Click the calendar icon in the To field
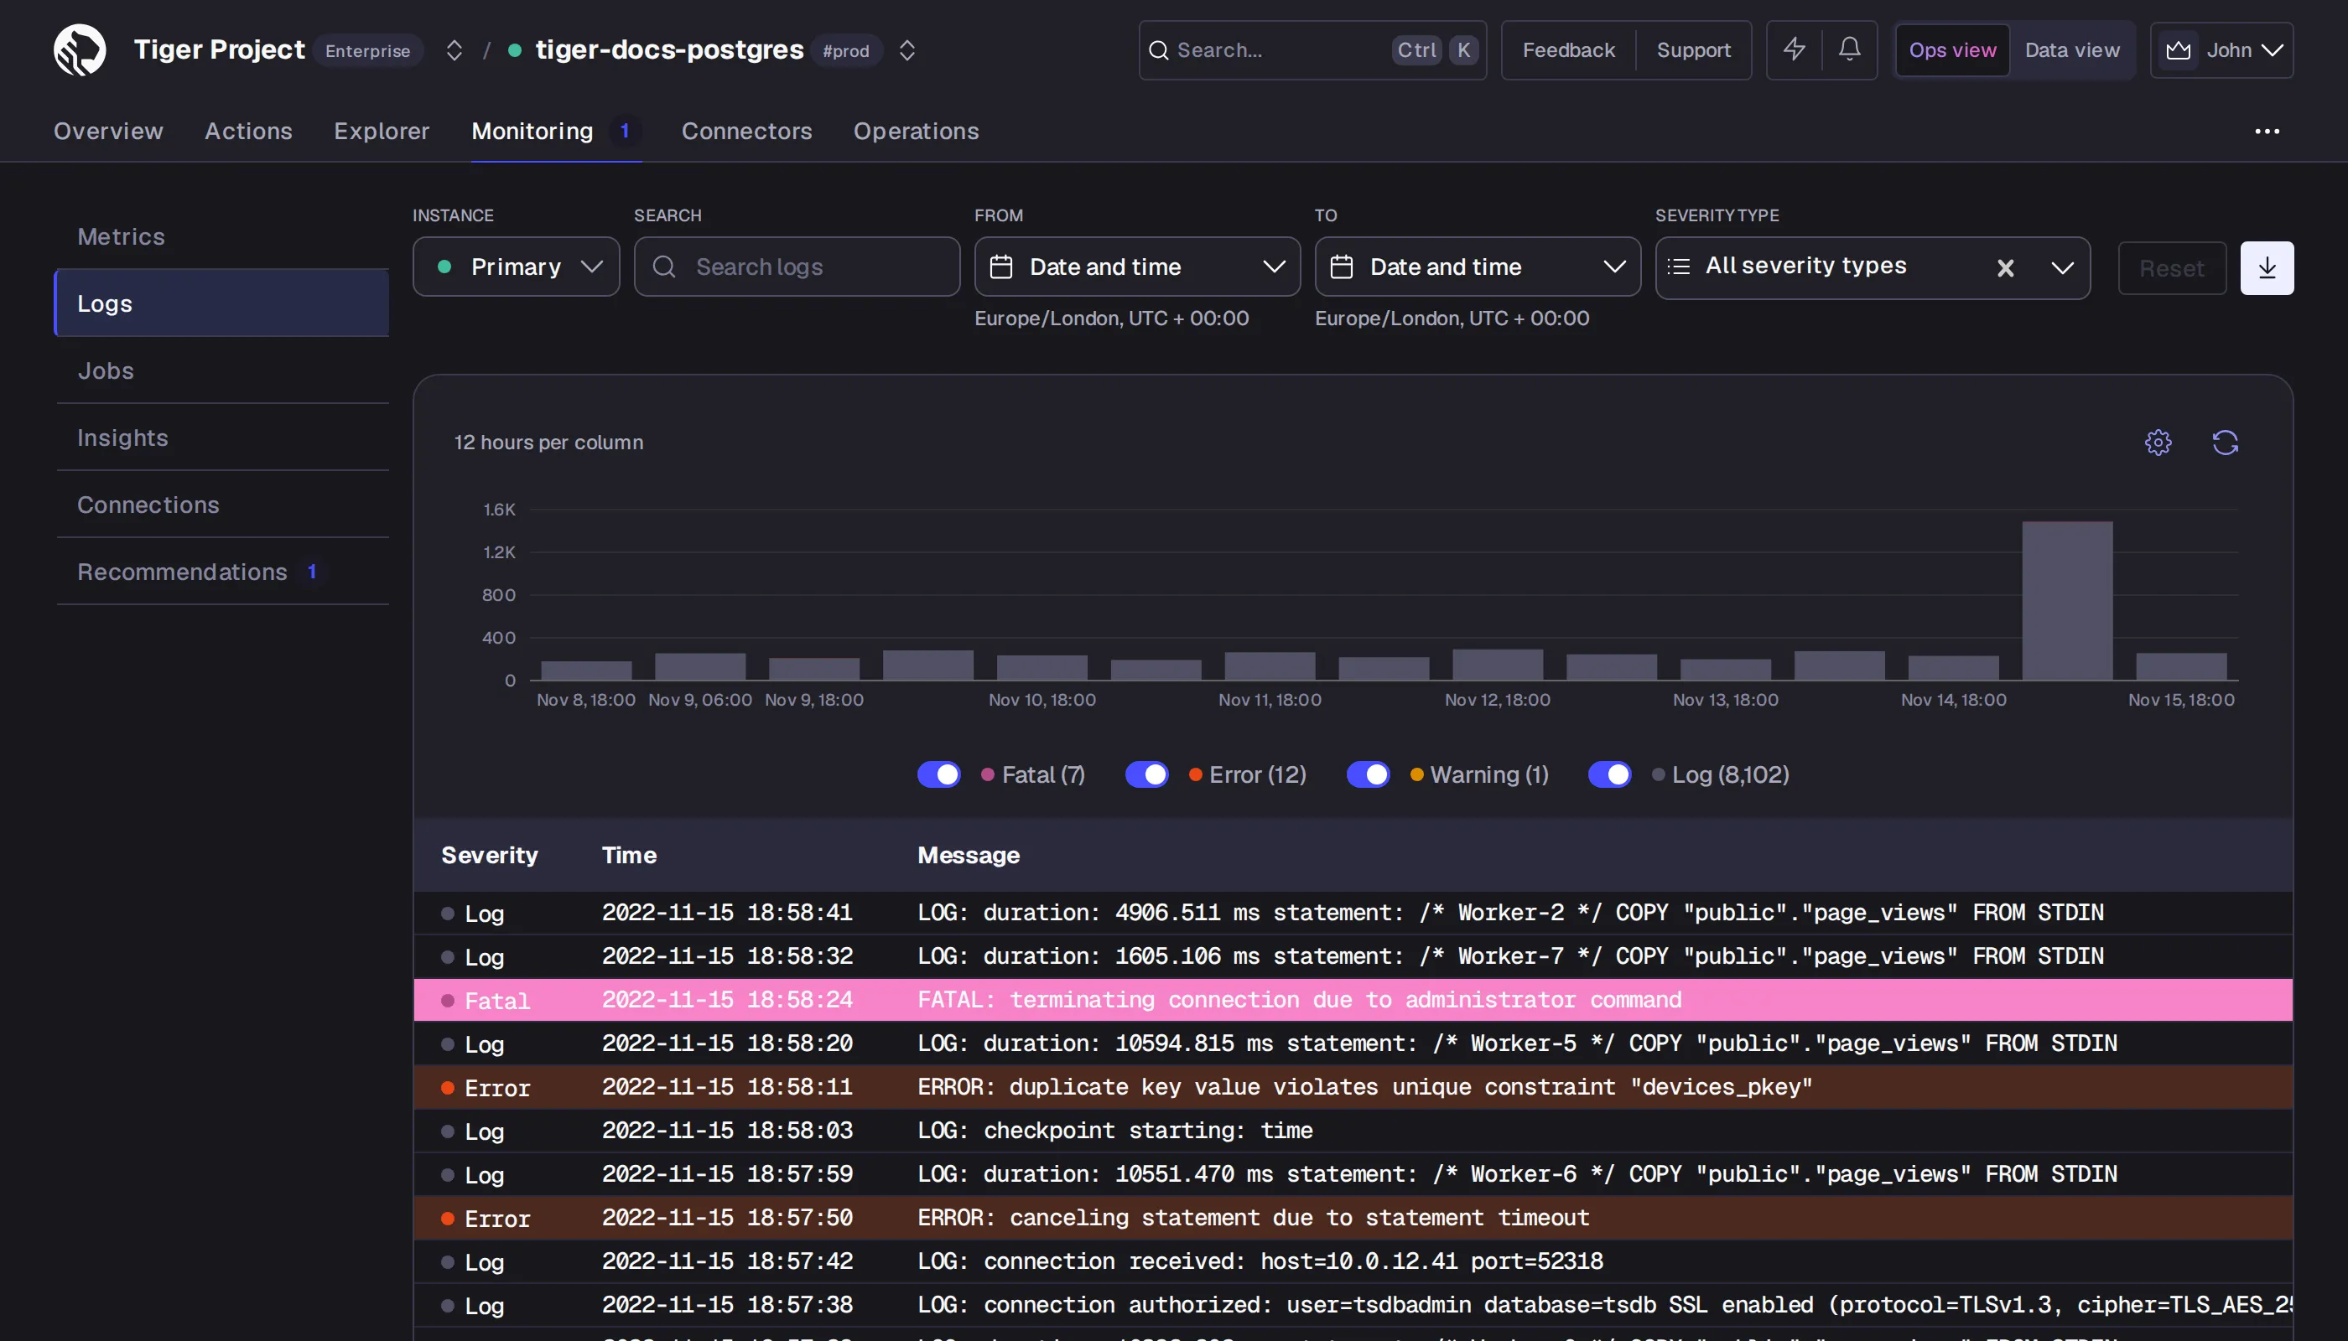Viewport: 2348px width, 1341px height. 1341,267
